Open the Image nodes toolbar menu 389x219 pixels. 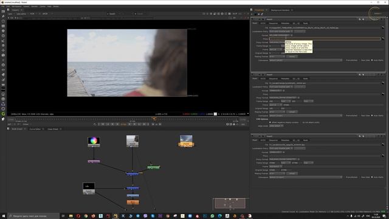pyautogui.click(x=3, y=12)
